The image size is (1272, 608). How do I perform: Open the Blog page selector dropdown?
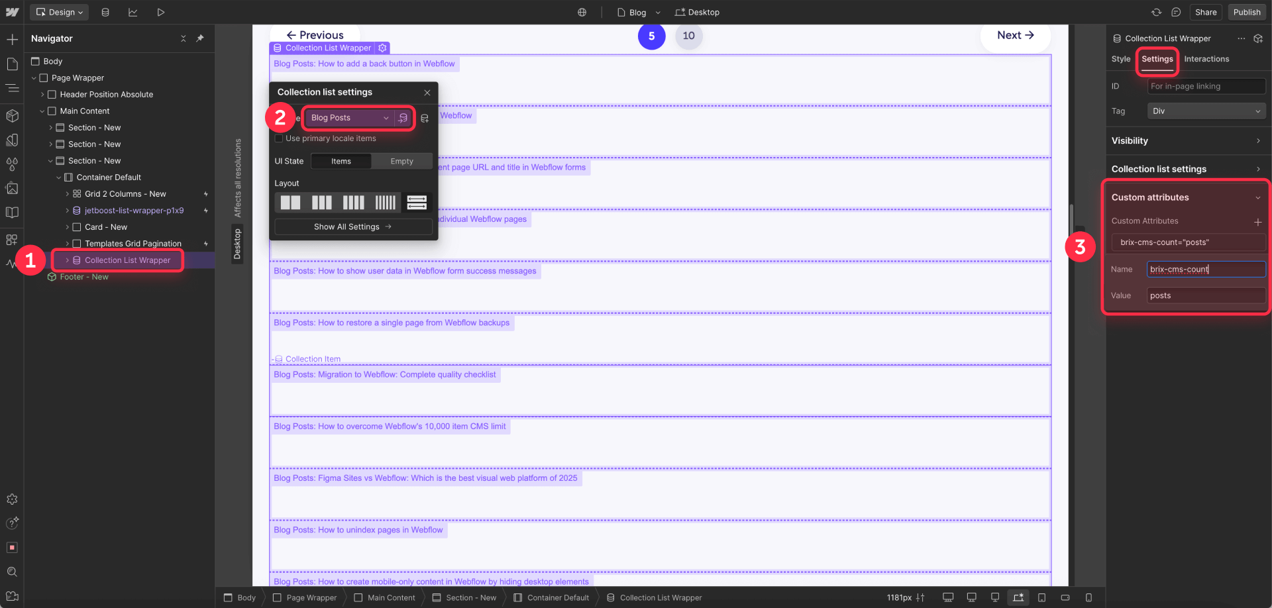click(639, 12)
